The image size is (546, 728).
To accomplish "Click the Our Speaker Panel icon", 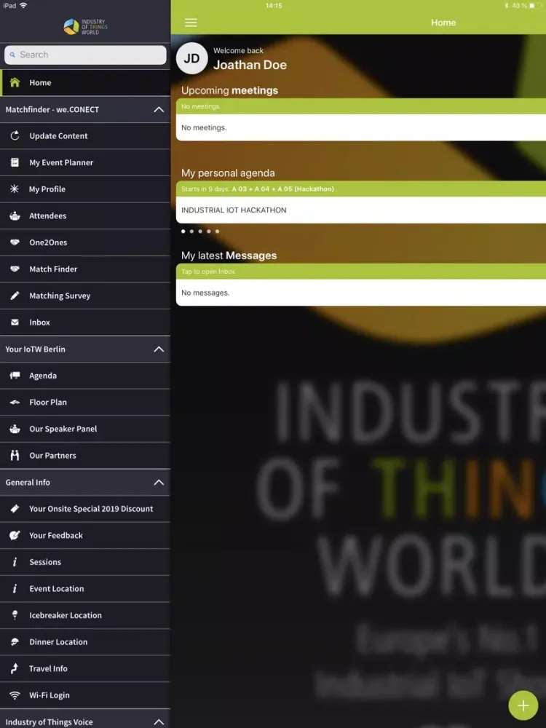I will (15, 429).
